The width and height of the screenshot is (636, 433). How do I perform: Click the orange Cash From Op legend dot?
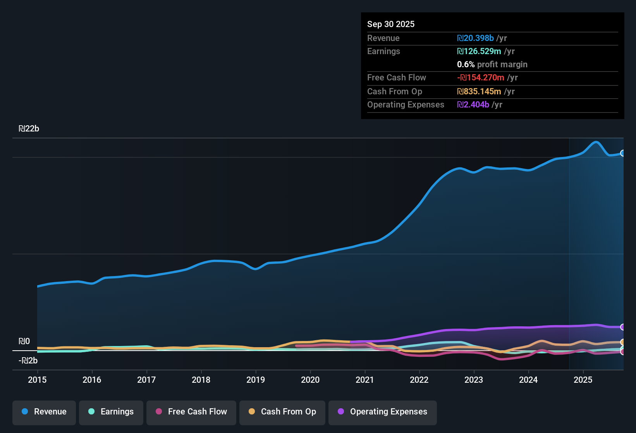coord(252,412)
